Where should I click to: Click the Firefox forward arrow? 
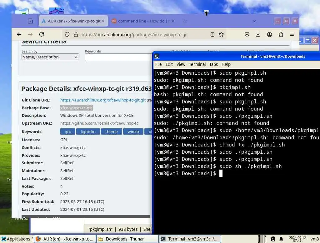pyautogui.click(x=30, y=34)
